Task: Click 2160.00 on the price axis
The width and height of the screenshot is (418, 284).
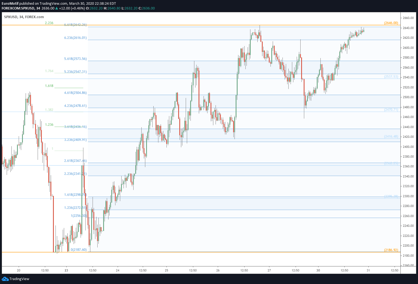Action: click(x=408, y=265)
